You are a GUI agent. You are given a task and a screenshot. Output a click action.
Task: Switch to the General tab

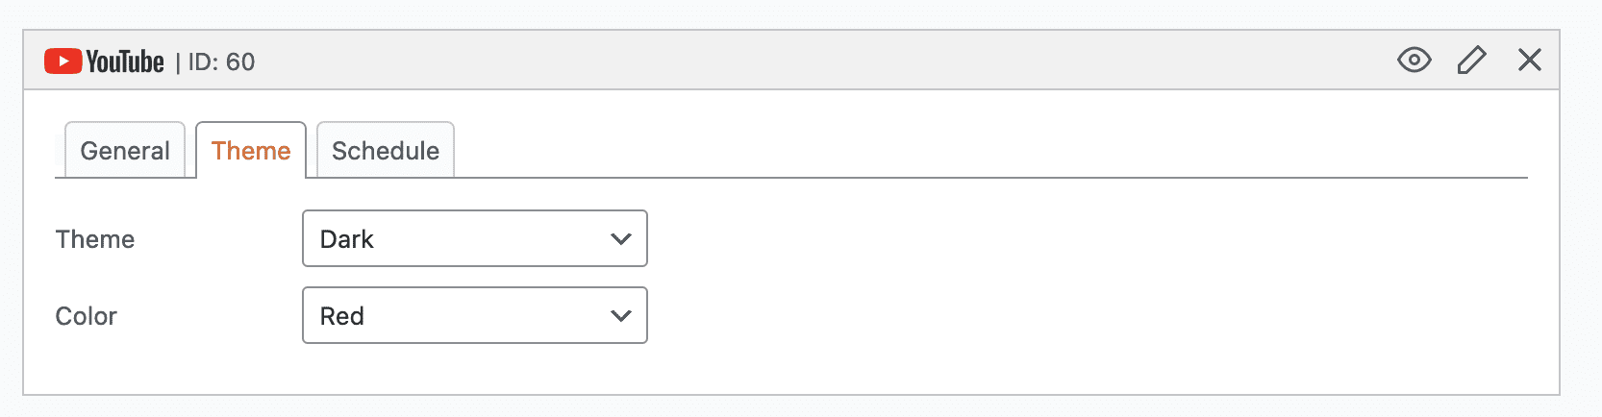coord(125,151)
